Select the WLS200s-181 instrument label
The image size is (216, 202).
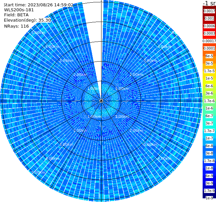[x=19, y=10]
